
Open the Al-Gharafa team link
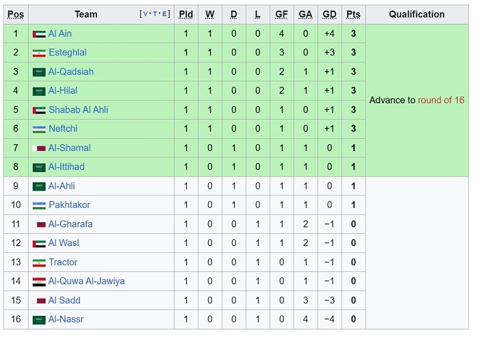pyautogui.click(x=70, y=224)
